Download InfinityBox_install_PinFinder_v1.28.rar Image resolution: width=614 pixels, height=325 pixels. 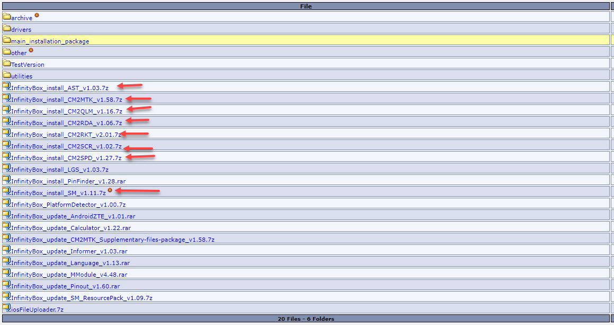point(68,181)
